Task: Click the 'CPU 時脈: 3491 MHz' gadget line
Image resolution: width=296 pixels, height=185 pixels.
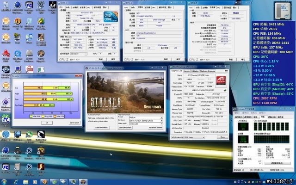Action: point(269,24)
